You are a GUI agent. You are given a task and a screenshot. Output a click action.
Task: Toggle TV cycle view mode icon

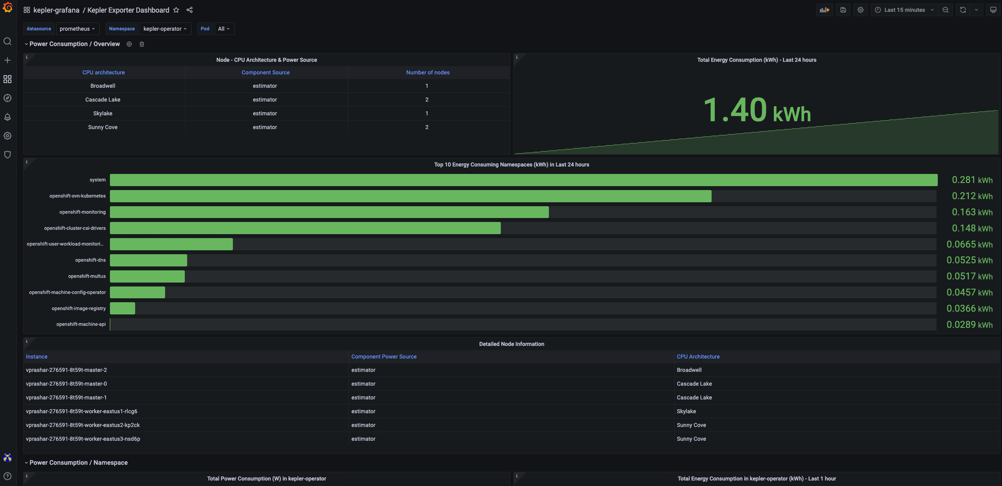pos(993,10)
